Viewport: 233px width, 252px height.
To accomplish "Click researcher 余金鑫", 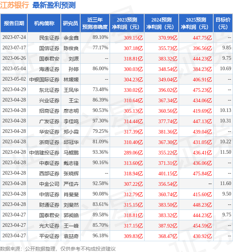I will [x=71, y=38].
